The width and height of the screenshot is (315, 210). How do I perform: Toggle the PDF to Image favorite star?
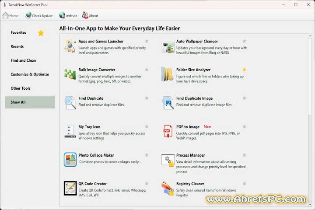[244, 126]
